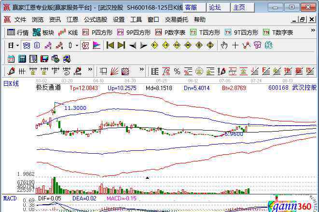
Task: Click the 客服 customer service button
Action: pos(194,8)
